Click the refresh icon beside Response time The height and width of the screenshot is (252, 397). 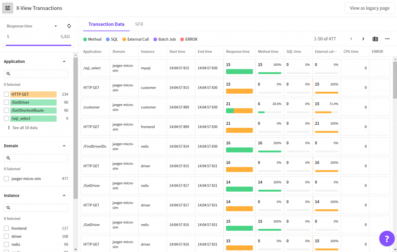(69, 26)
